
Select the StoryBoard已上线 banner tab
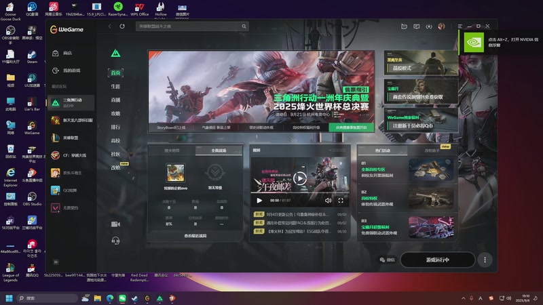pyautogui.click(x=171, y=127)
